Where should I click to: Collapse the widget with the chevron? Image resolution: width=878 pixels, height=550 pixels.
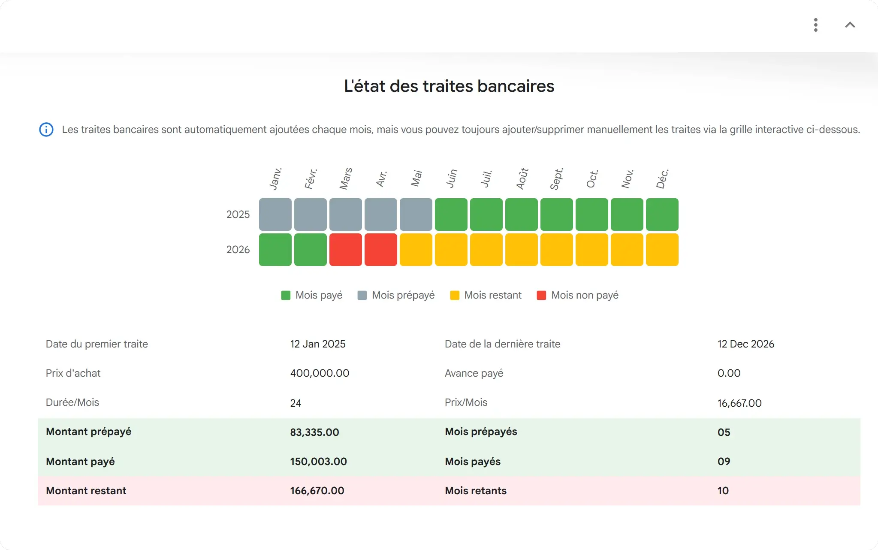pos(850,25)
